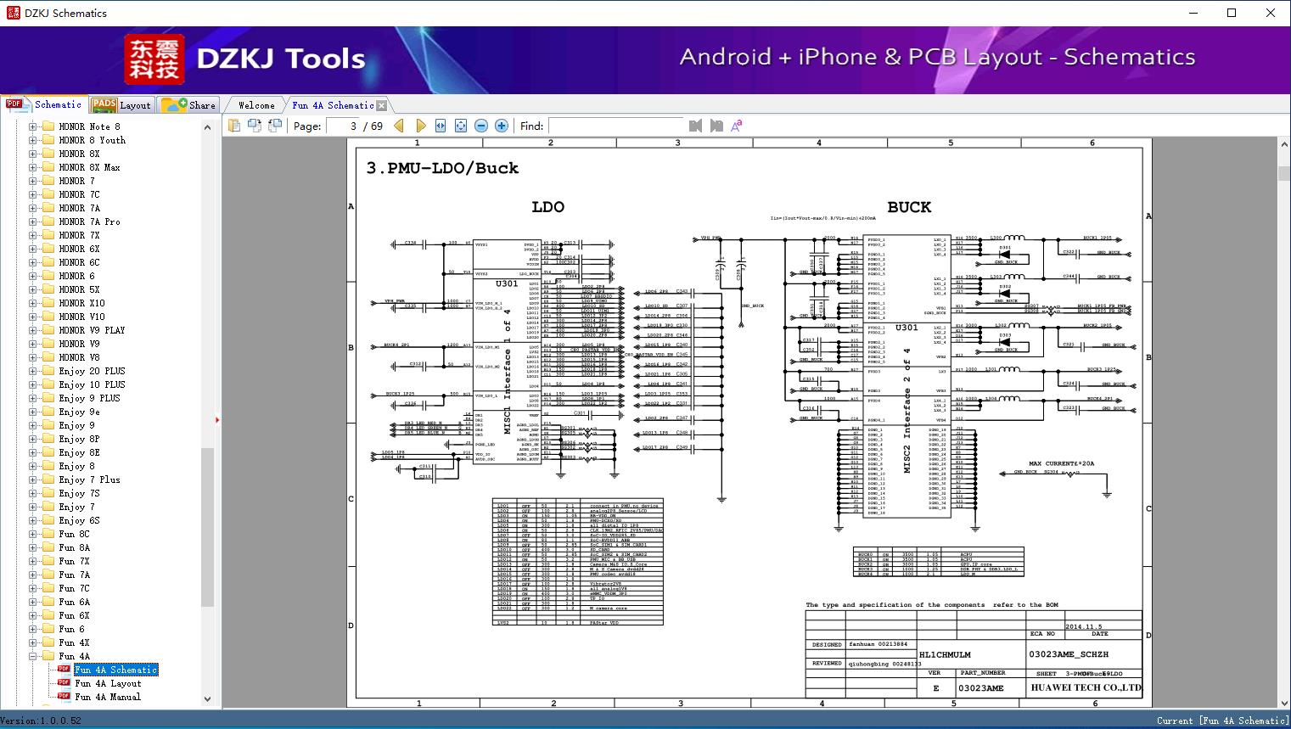Toggle the match case icon beside Find

[737, 126]
